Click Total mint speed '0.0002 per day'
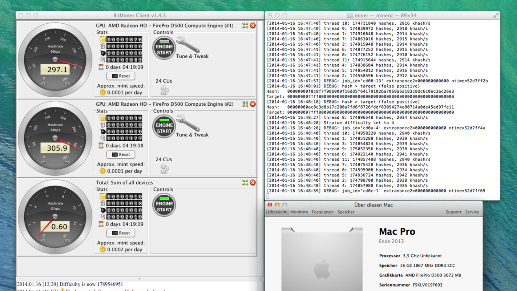The width and height of the screenshot is (517, 291). tap(124, 250)
